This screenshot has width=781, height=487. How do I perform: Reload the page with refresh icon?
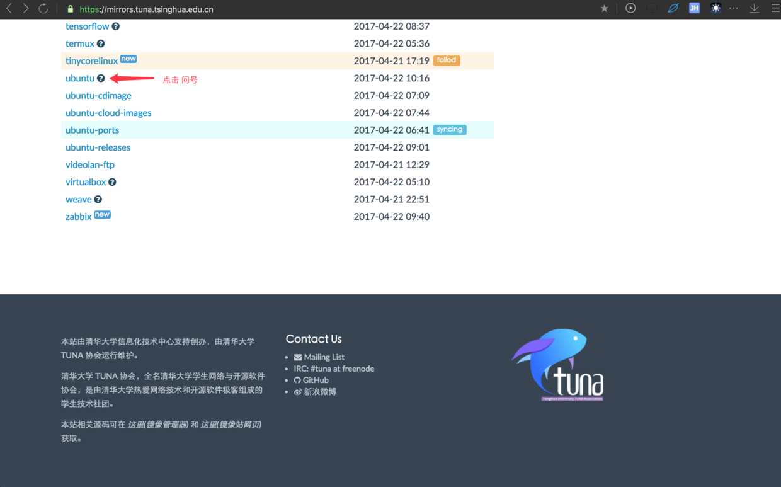(x=43, y=9)
